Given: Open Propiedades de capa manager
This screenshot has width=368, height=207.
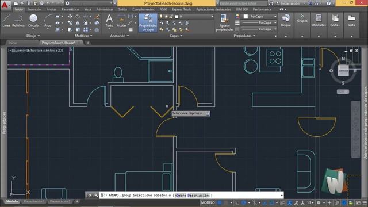Looking at the screenshot, I should [x=148, y=23].
